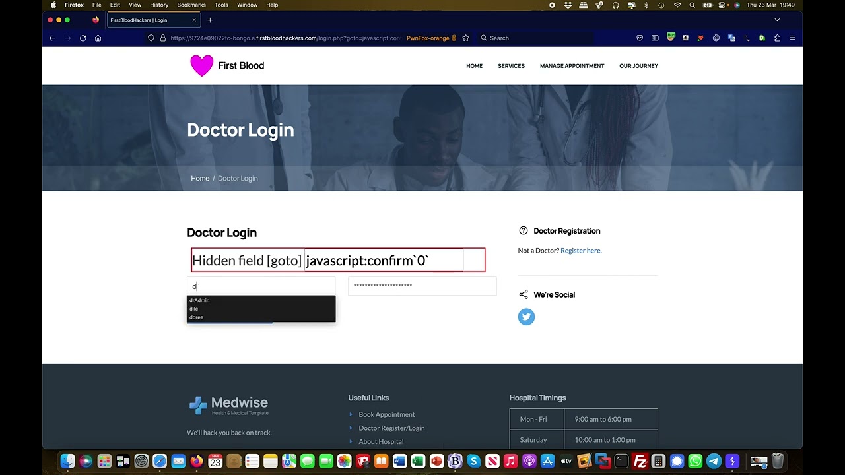845x475 pixels.
Task: List all tabs dropdown arrow
Action: (777, 20)
